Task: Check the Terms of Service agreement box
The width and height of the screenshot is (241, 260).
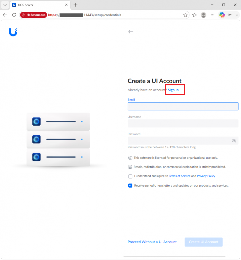Action: [130, 176]
